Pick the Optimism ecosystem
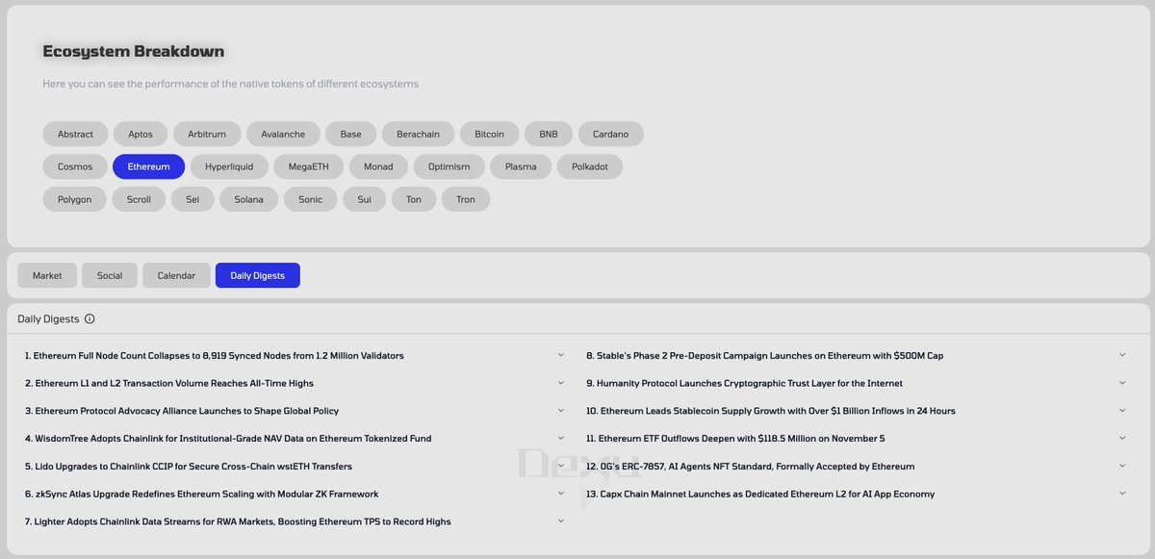Screen dimensions: 1155x559 [x=449, y=166]
